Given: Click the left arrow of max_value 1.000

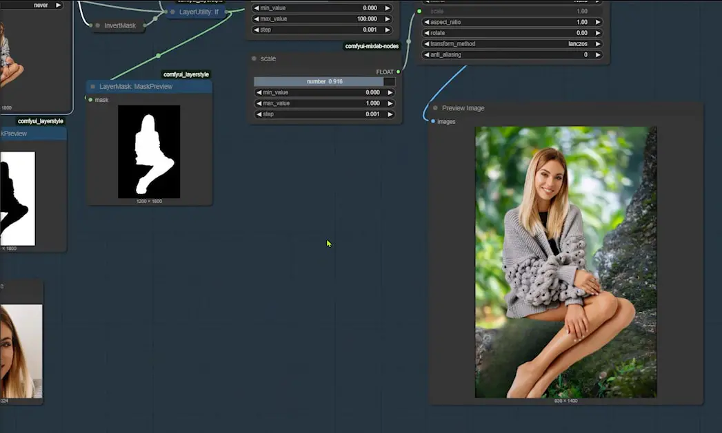Looking at the screenshot, I should (x=259, y=103).
